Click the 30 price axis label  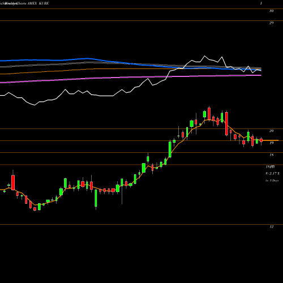click(x=271, y=11)
